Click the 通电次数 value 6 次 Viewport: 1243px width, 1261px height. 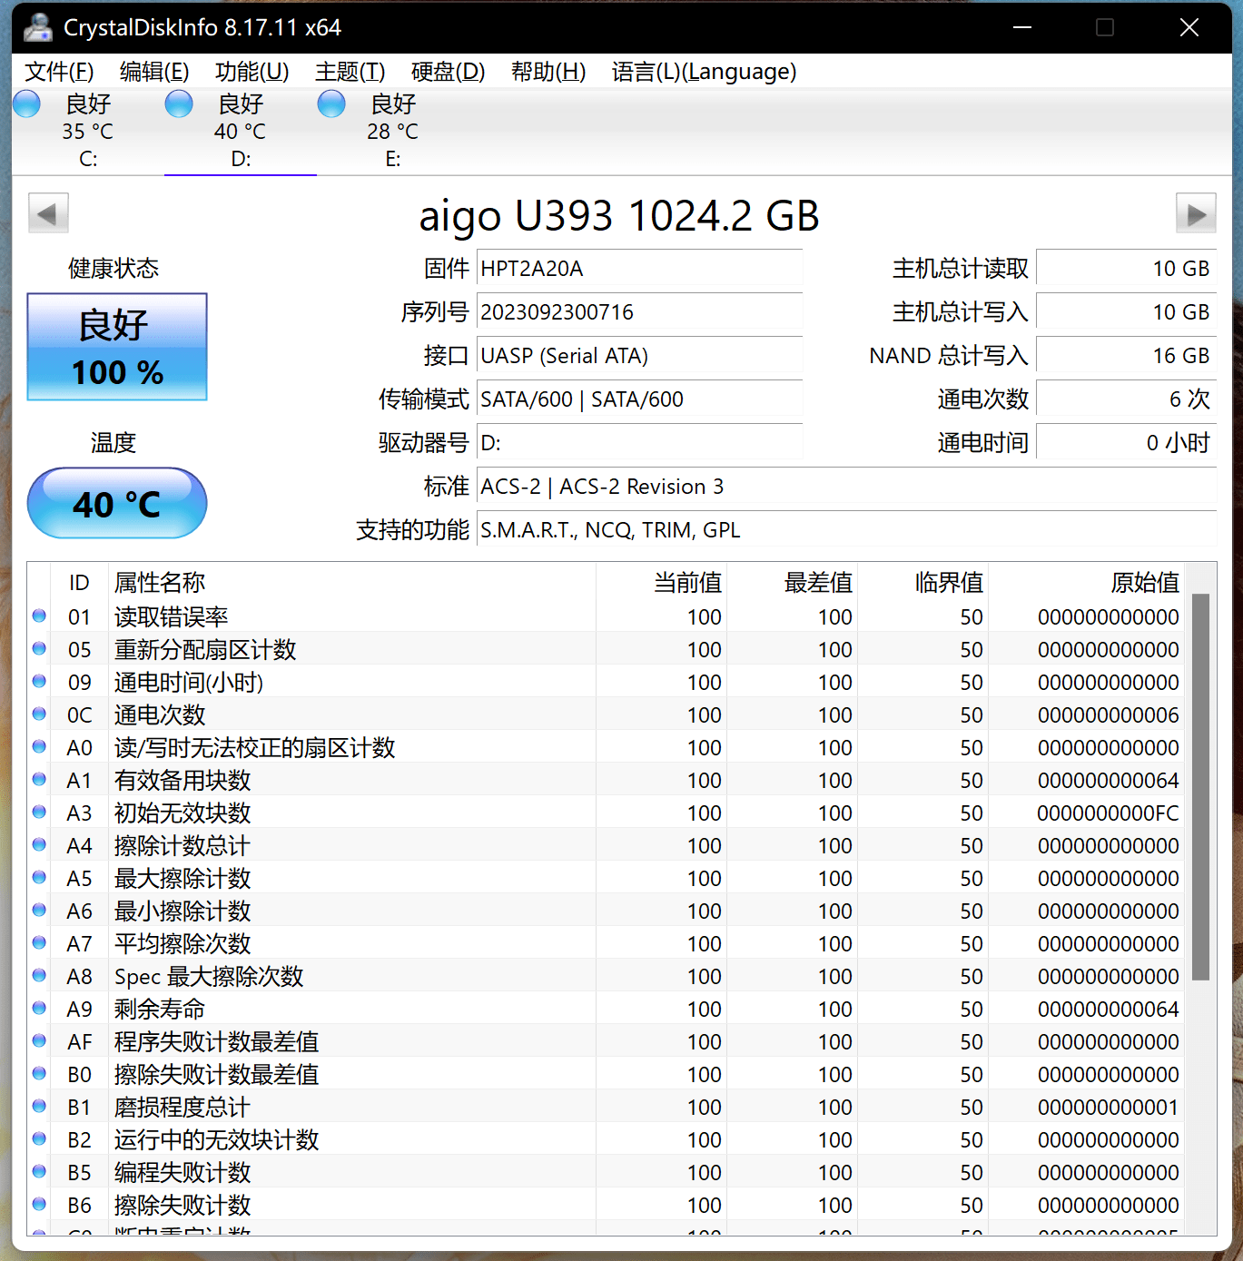pyautogui.click(x=1126, y=399)
